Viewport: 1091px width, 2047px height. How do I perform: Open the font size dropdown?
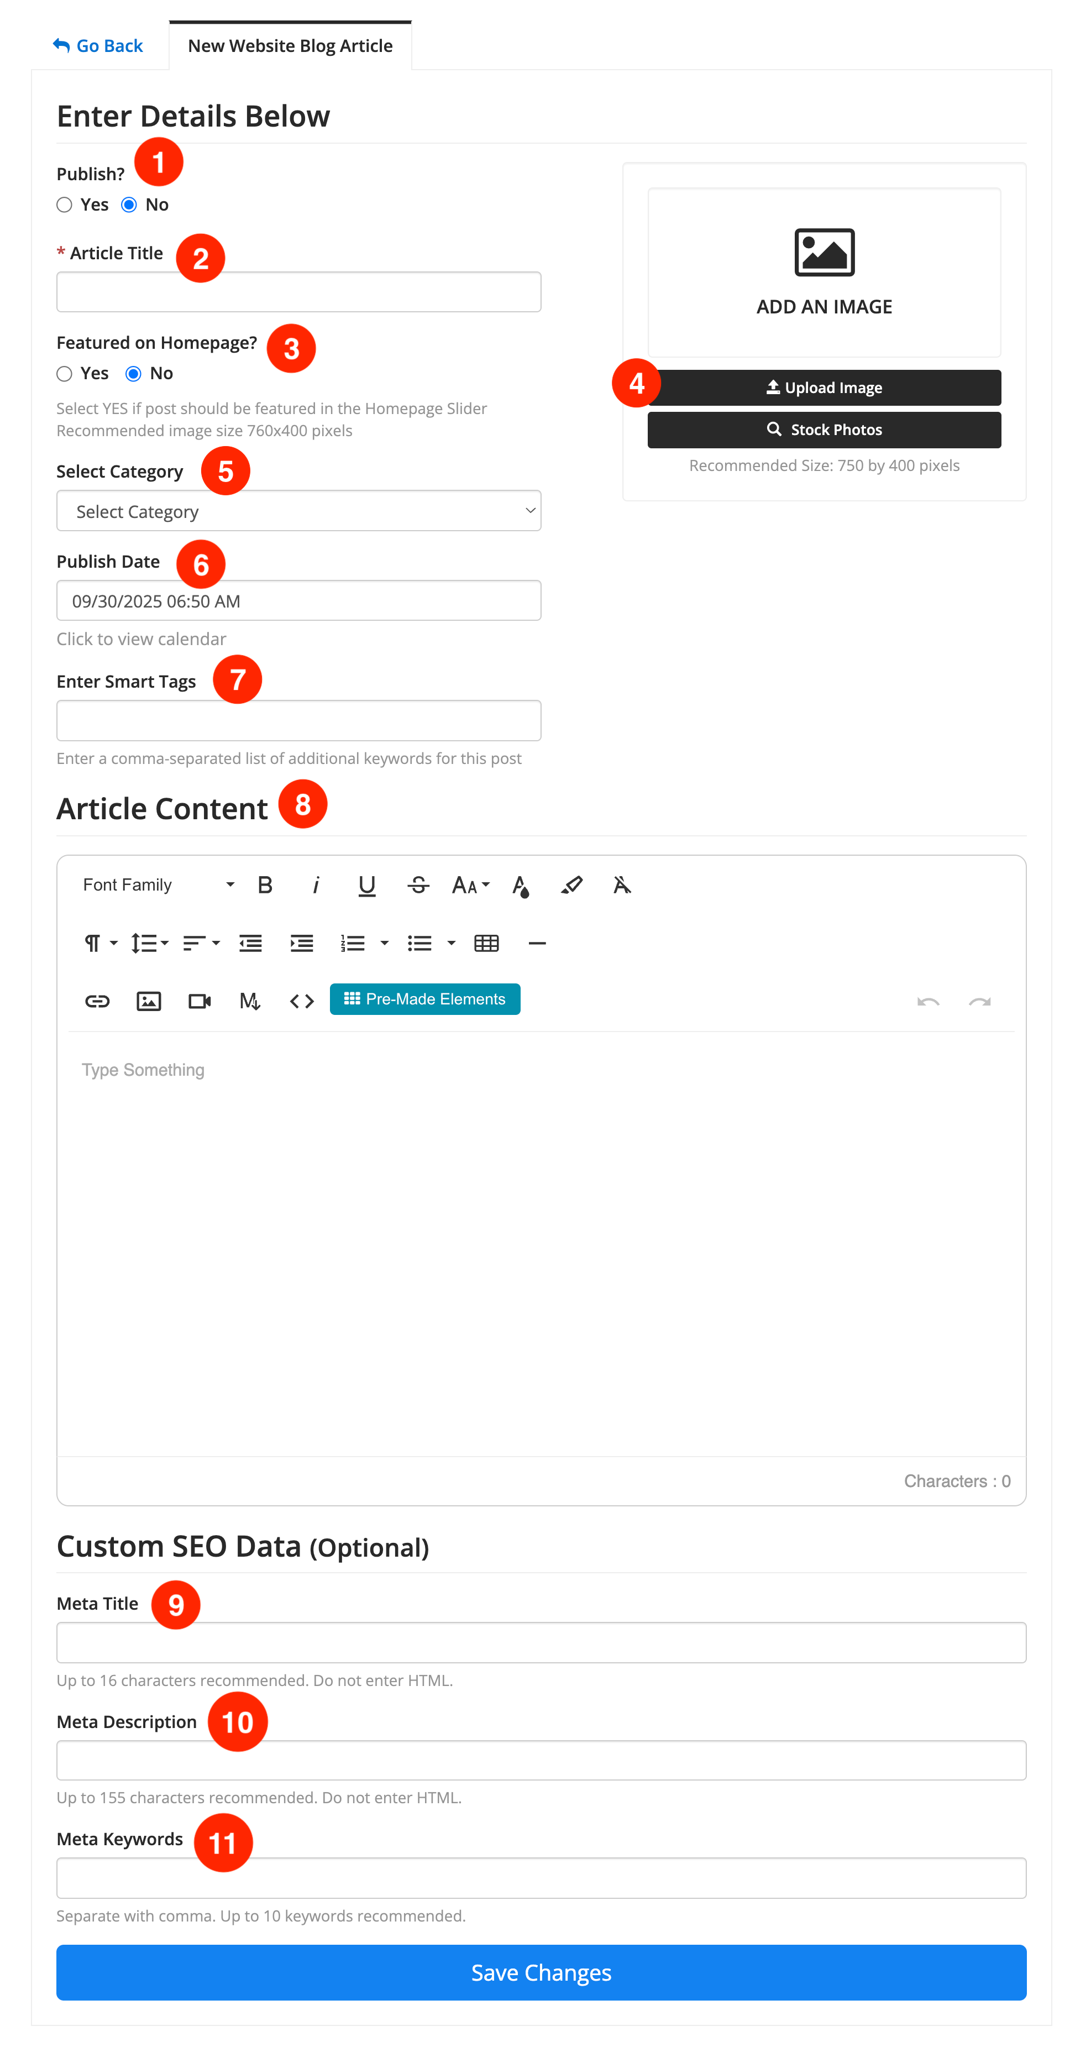pos(470,884)
